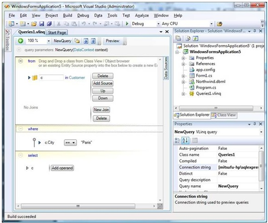Click the Categorized view icon in the Properties panel

click(178, 140)
